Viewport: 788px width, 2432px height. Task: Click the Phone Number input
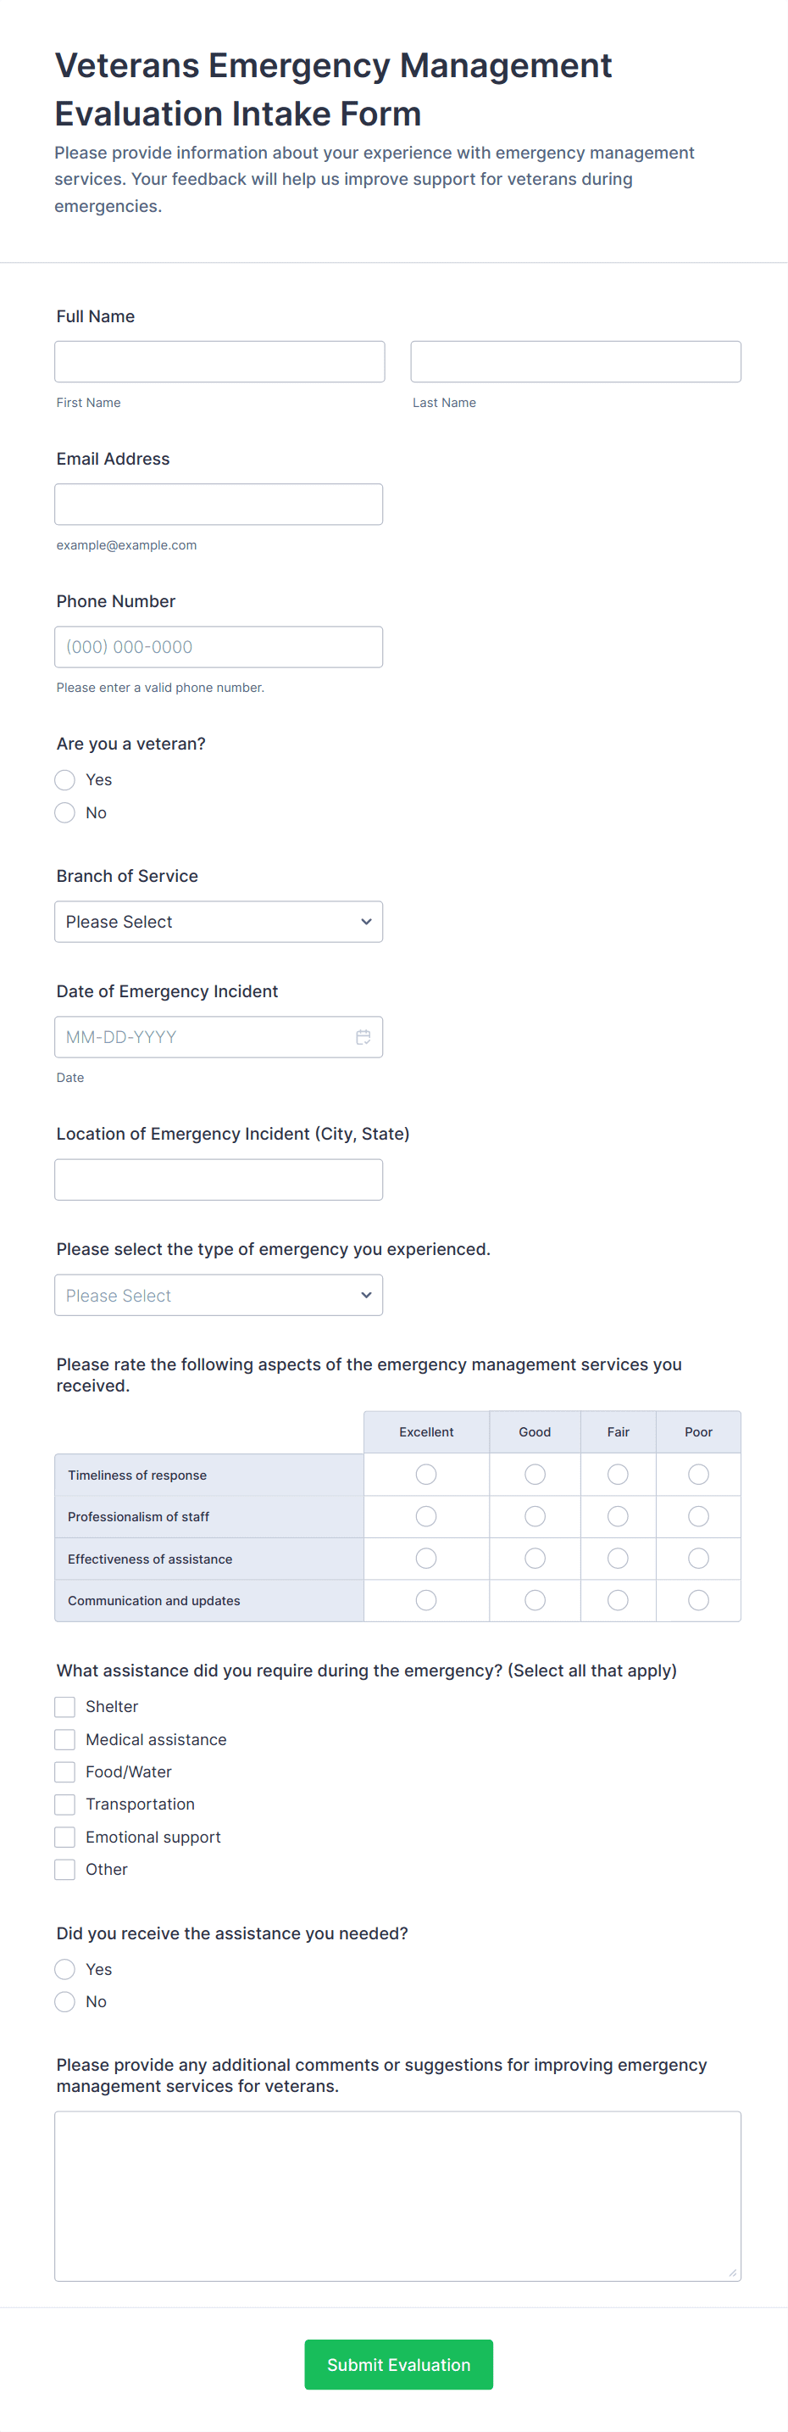coord(219,647)
